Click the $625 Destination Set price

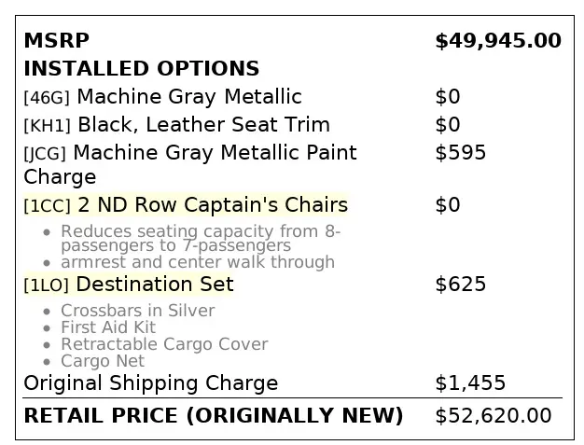460,284
